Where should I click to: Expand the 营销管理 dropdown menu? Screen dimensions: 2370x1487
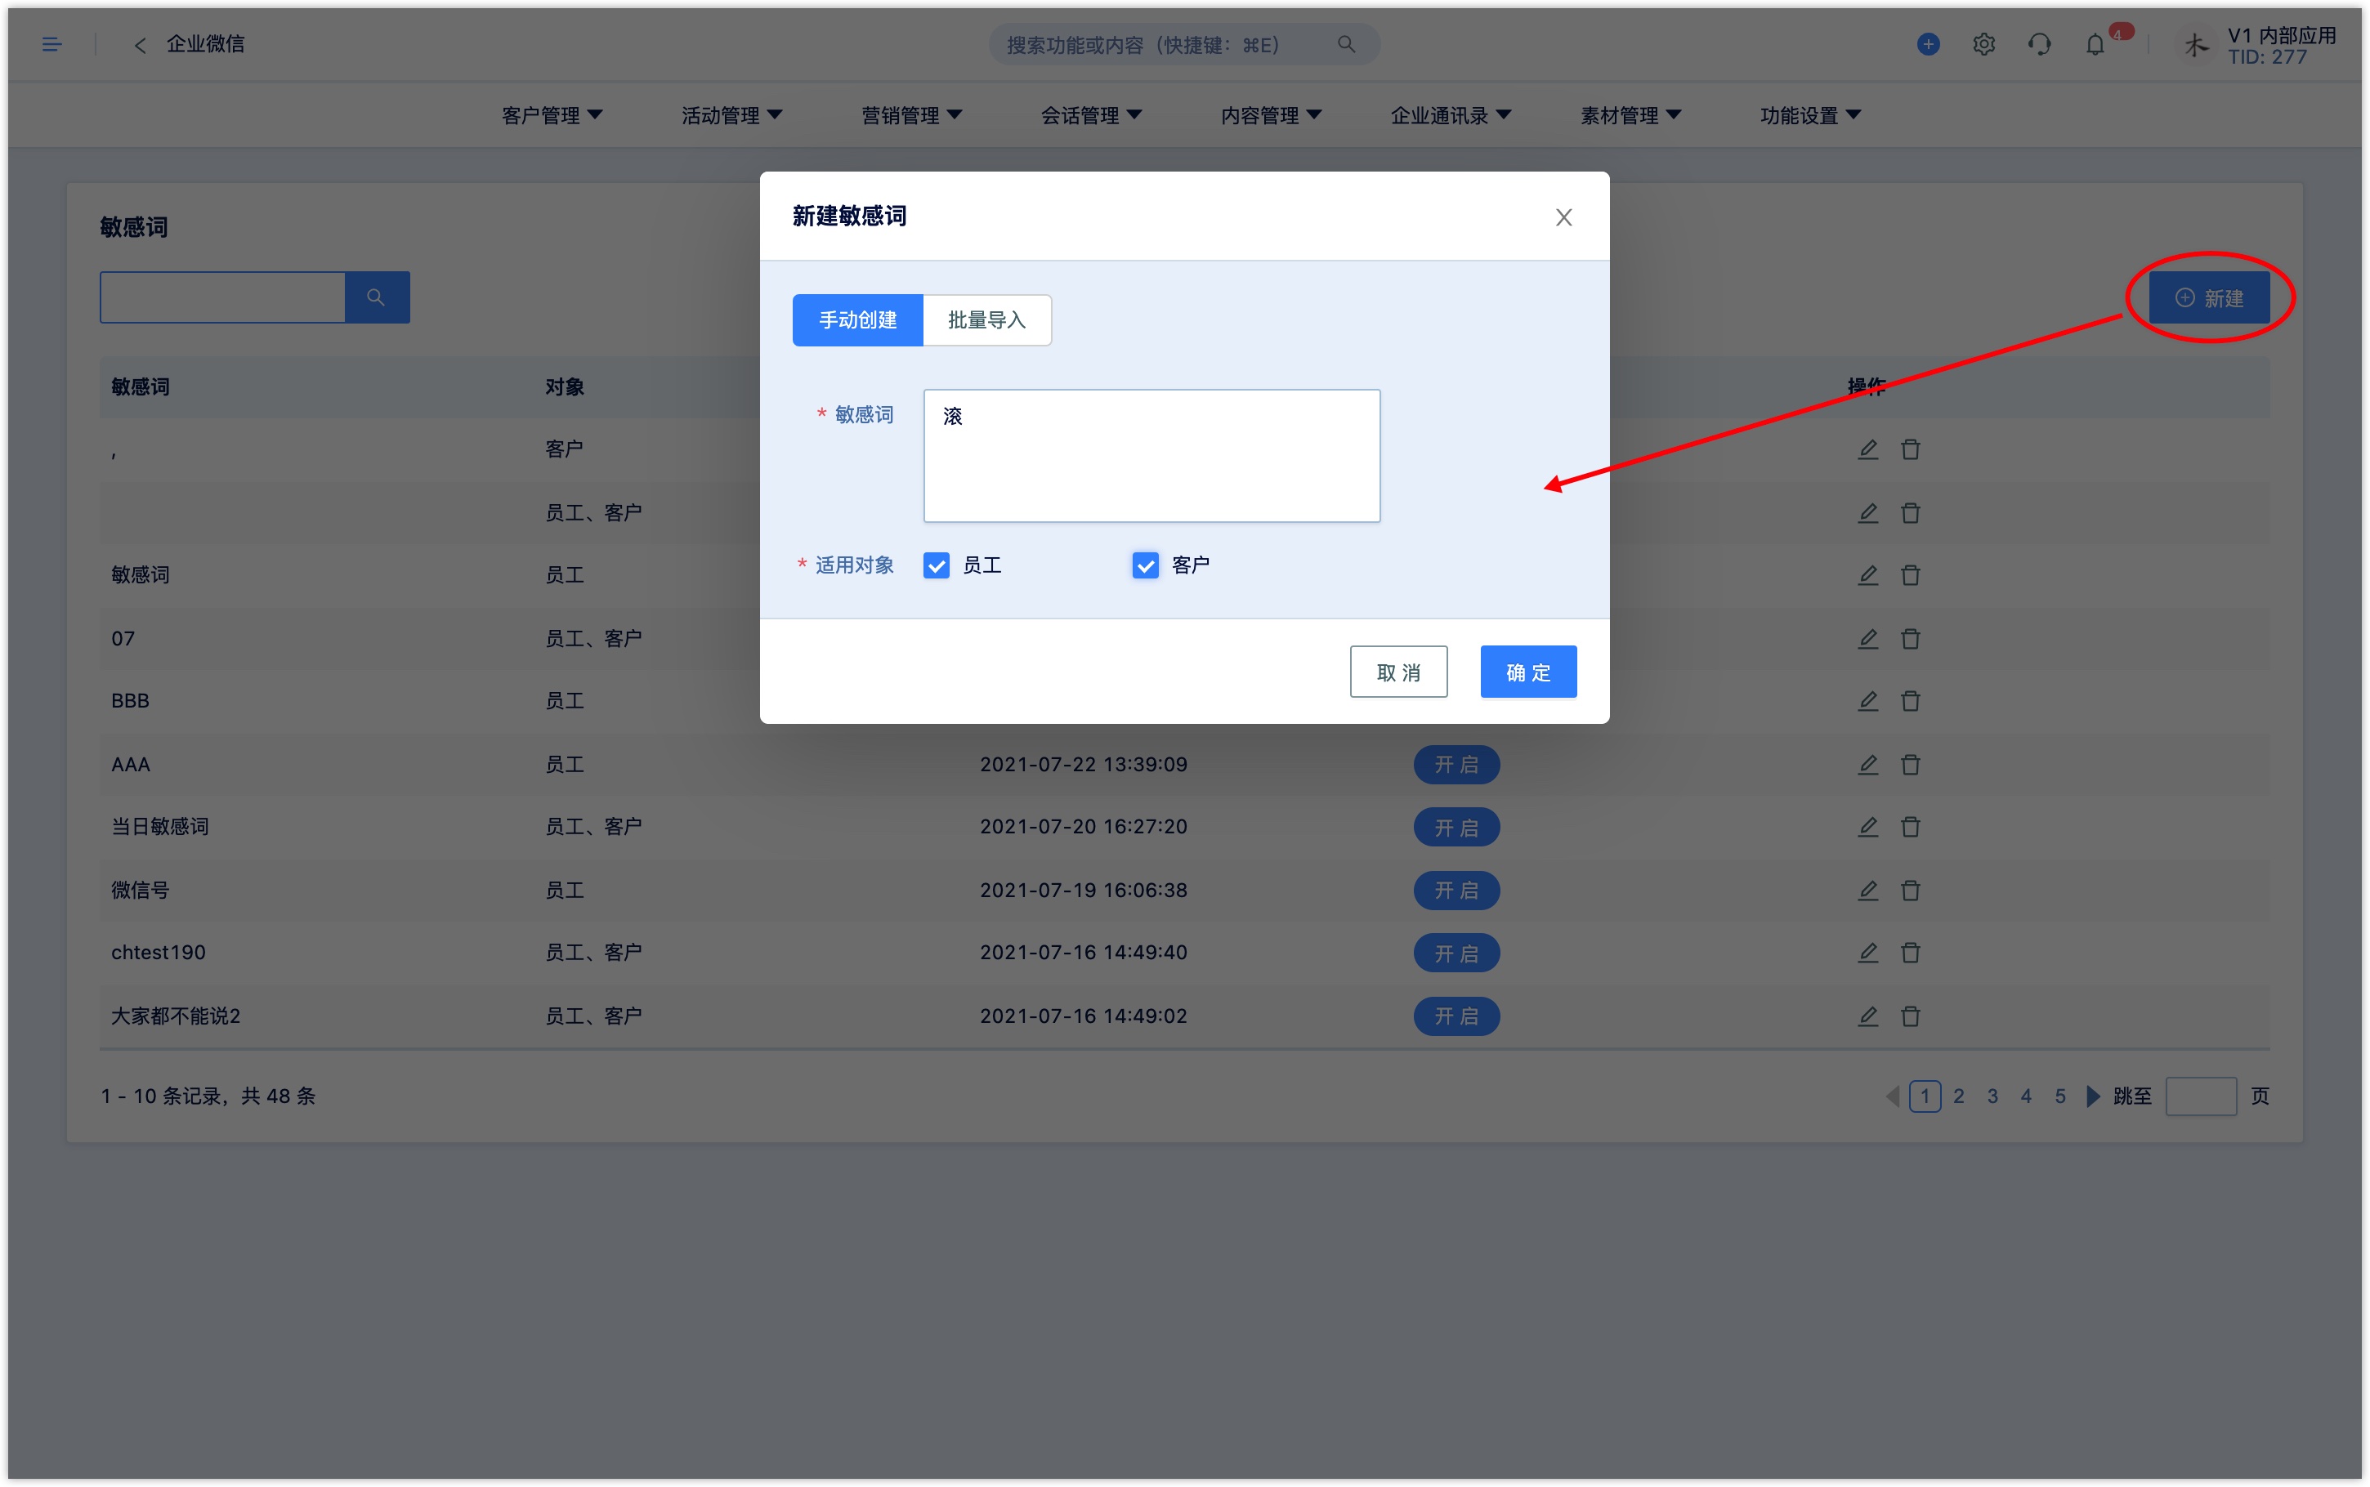coord(911,115)
